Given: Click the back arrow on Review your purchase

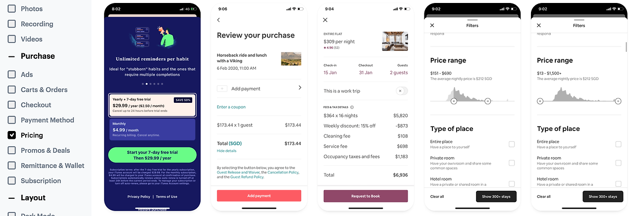Looking at the screenshot, I should click(x=218, y=20).
